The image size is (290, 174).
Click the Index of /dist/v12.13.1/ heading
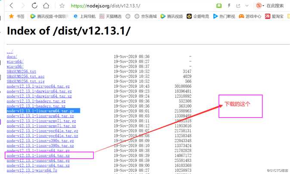68,31
